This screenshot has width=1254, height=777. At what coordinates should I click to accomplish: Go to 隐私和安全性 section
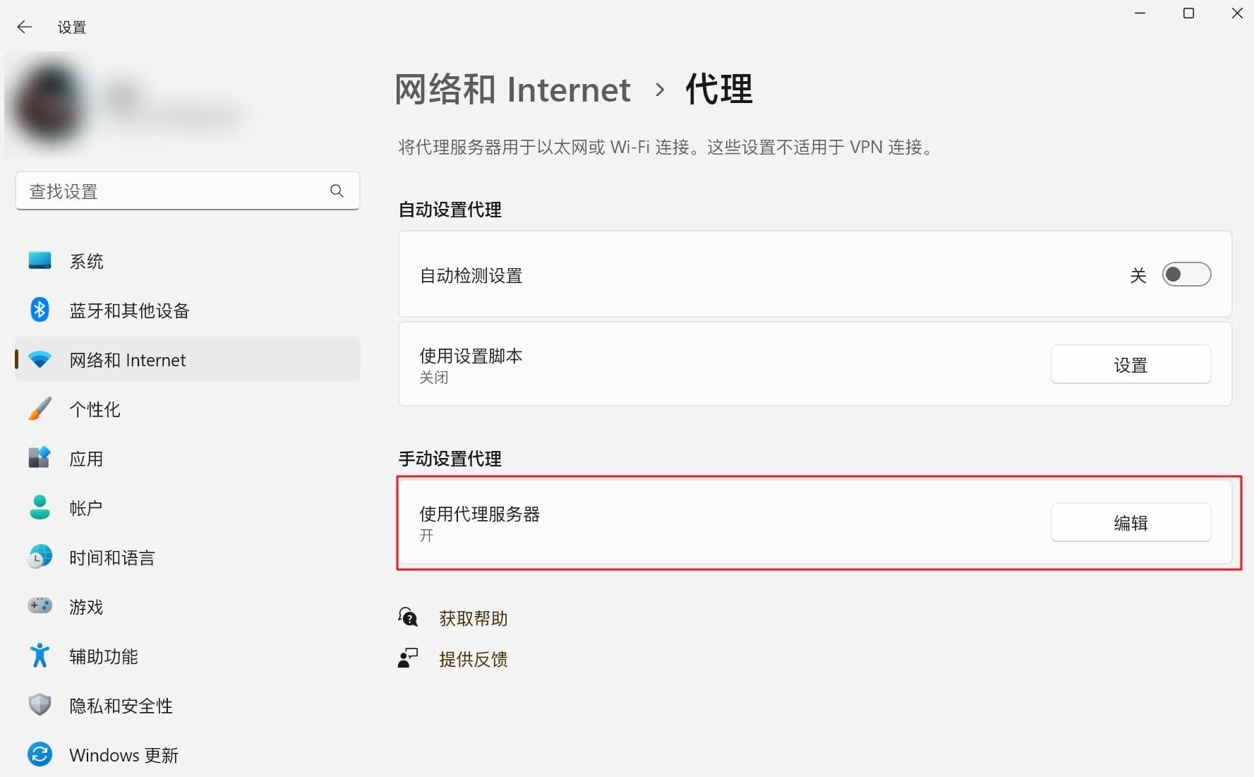121,706
